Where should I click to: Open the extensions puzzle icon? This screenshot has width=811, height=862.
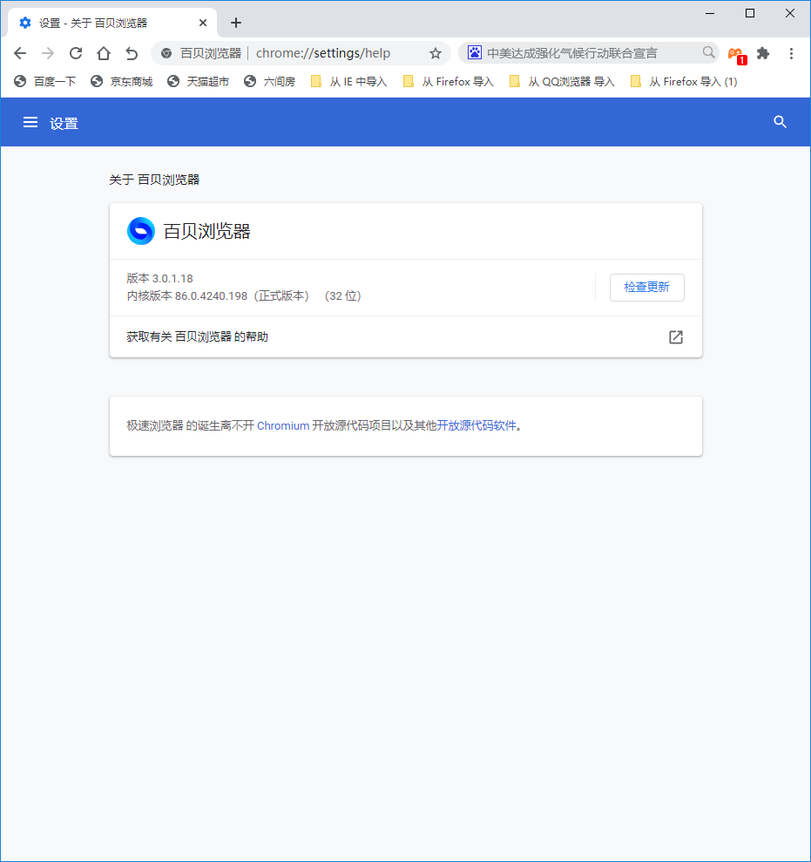pos(763,54)
